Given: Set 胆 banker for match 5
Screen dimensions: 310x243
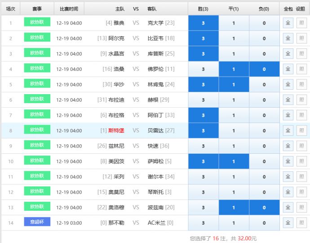Looking at the screenshot, I should coord(301,84).
